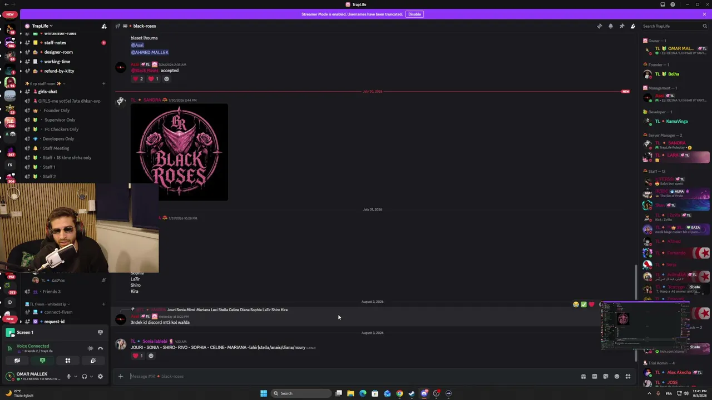
Task: Open microphone input options arrow
Action: tap(75, 376)
